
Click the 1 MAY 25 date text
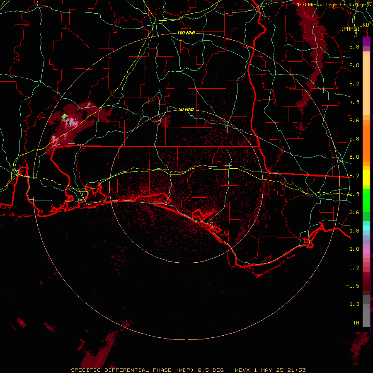pyautogui.click(x=269, y=370)
